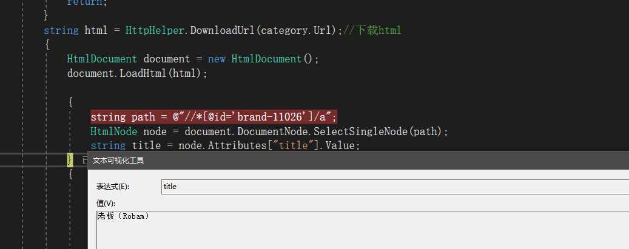Viewport: 629px width, 249px height.
Task: Click the 文本可视化工具 dialog title bar
Action: tap(358, 161)
